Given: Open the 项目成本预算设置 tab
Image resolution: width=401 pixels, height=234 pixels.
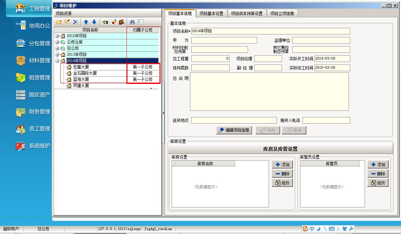Looking at the screenshot, I should click(x=247, y=13).
